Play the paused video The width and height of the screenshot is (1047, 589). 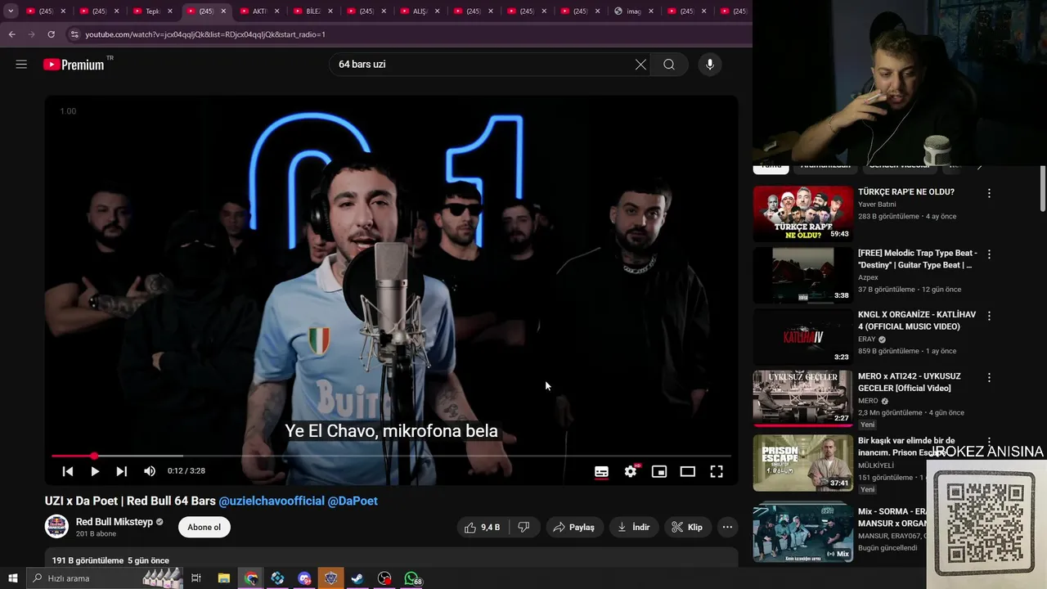95,471
